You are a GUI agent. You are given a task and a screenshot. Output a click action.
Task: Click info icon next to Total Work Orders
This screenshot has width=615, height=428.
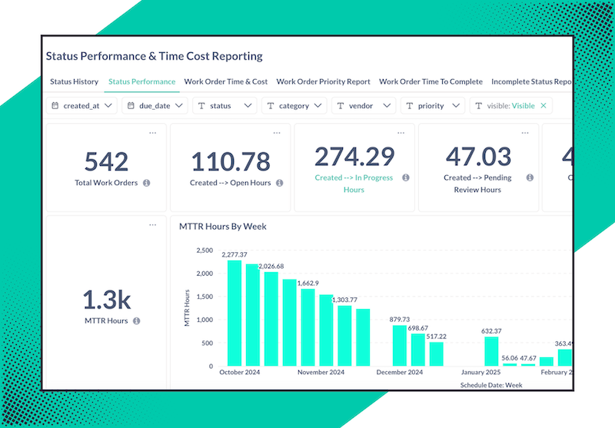146,184
